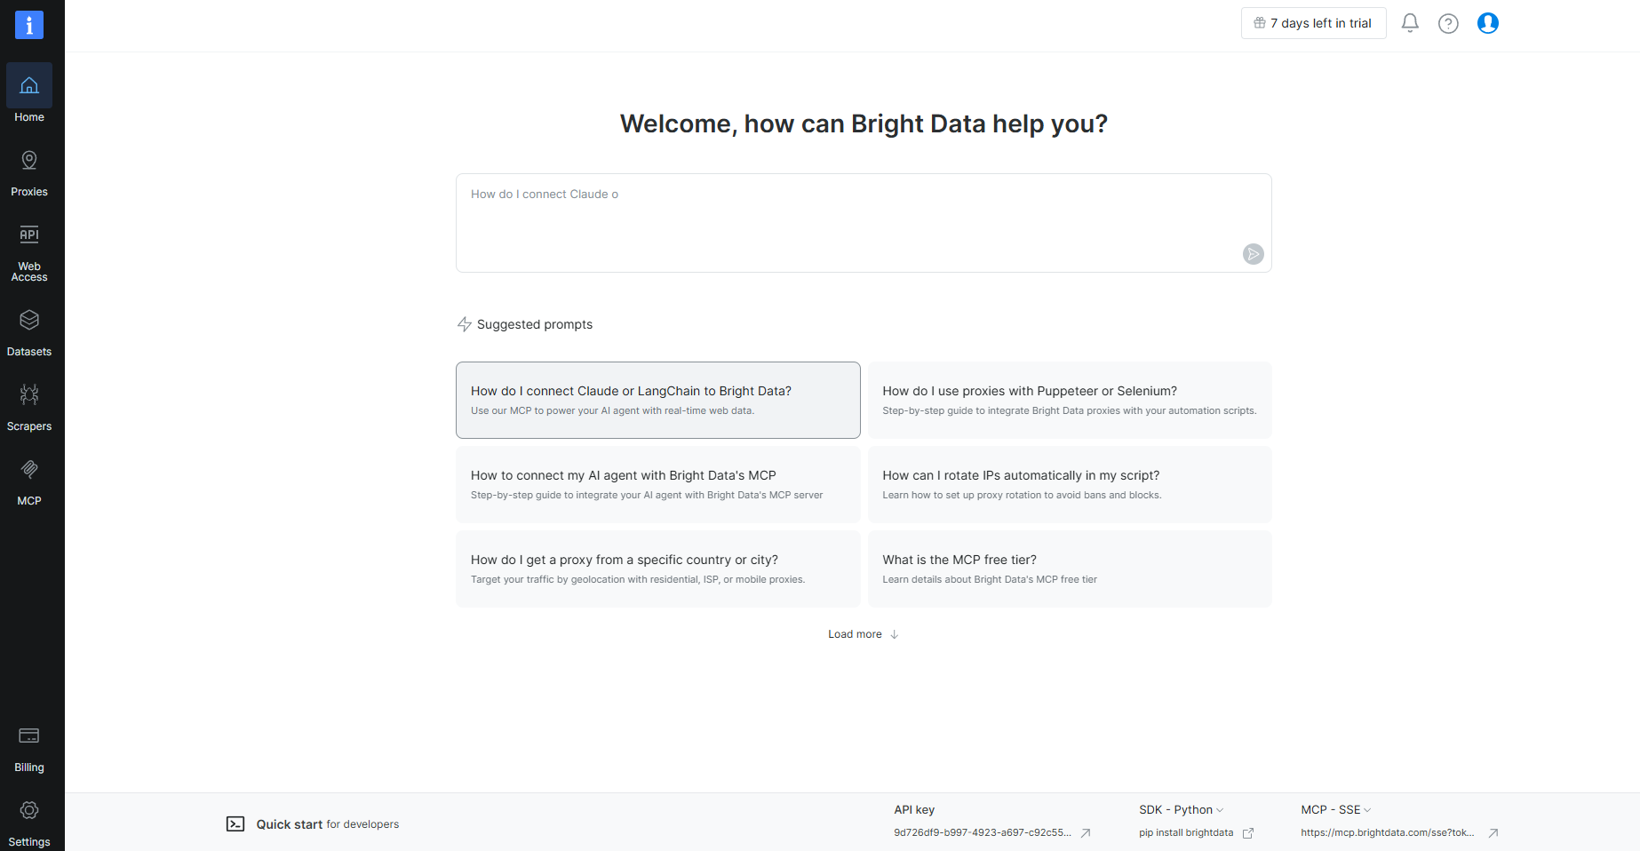Viewport: 1640px width, 851px height.
Task: Click the Bright Data logo icon
Action: (29, 25)
